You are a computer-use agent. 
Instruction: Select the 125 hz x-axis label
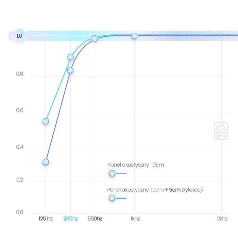[x=46, y=219]
